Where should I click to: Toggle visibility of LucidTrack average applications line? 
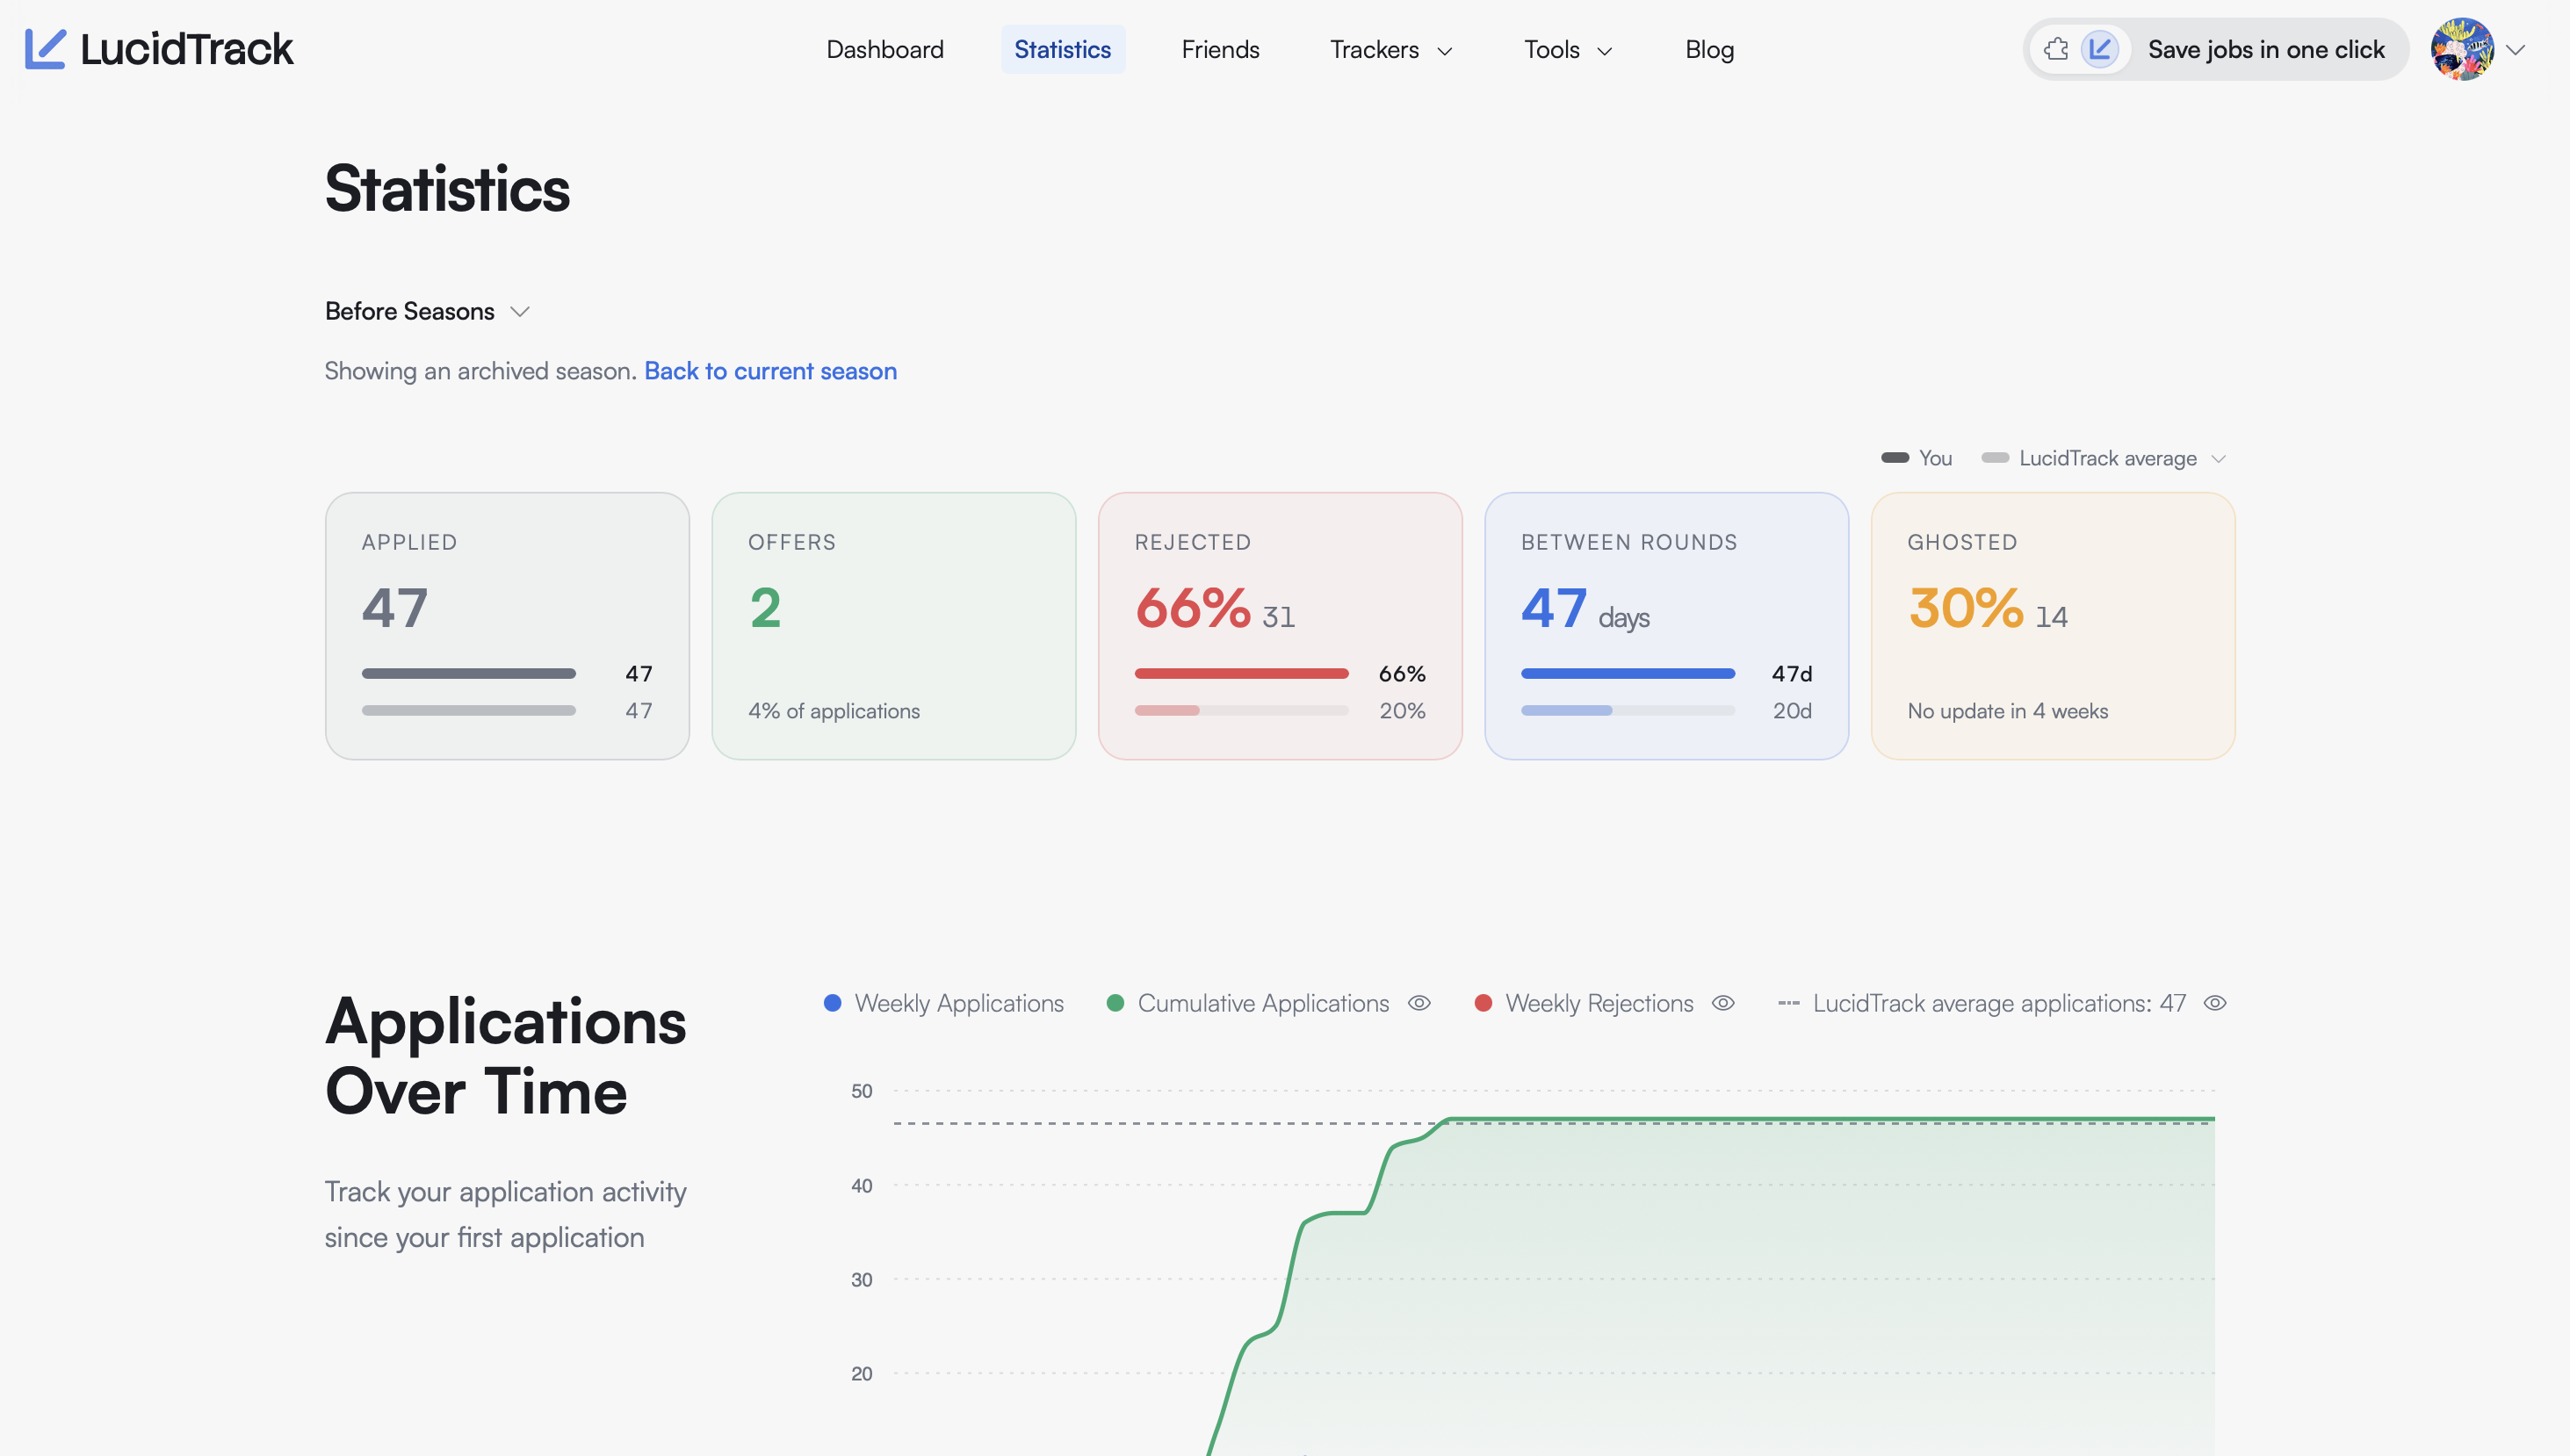pyautogui.click(x=2215, y=1003)
